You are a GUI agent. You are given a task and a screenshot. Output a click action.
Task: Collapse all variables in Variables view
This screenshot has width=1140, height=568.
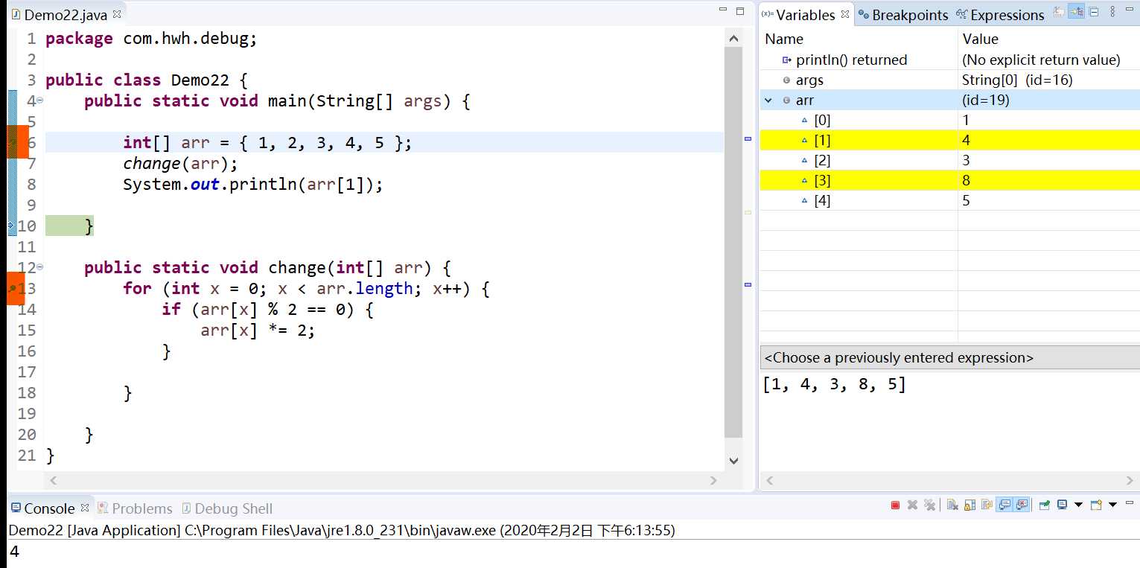(x=1094, y=12)
